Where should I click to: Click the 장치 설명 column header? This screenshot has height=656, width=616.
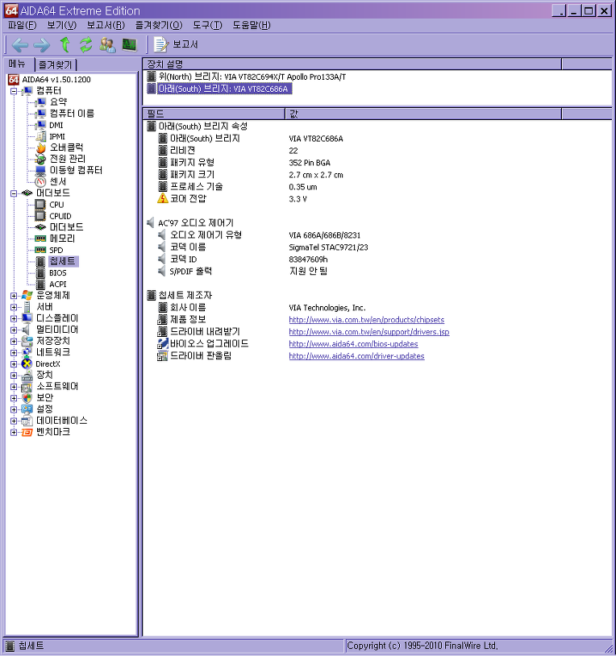(352, 64)
